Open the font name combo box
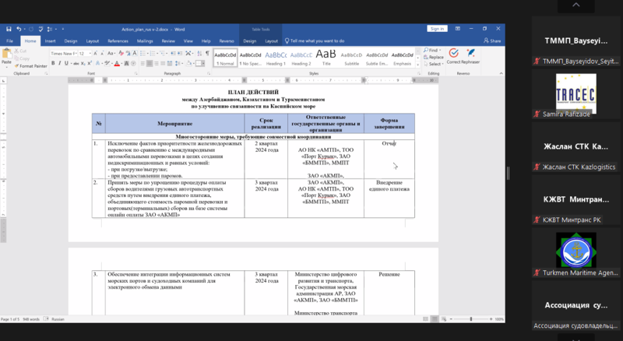 coord(63,53)
